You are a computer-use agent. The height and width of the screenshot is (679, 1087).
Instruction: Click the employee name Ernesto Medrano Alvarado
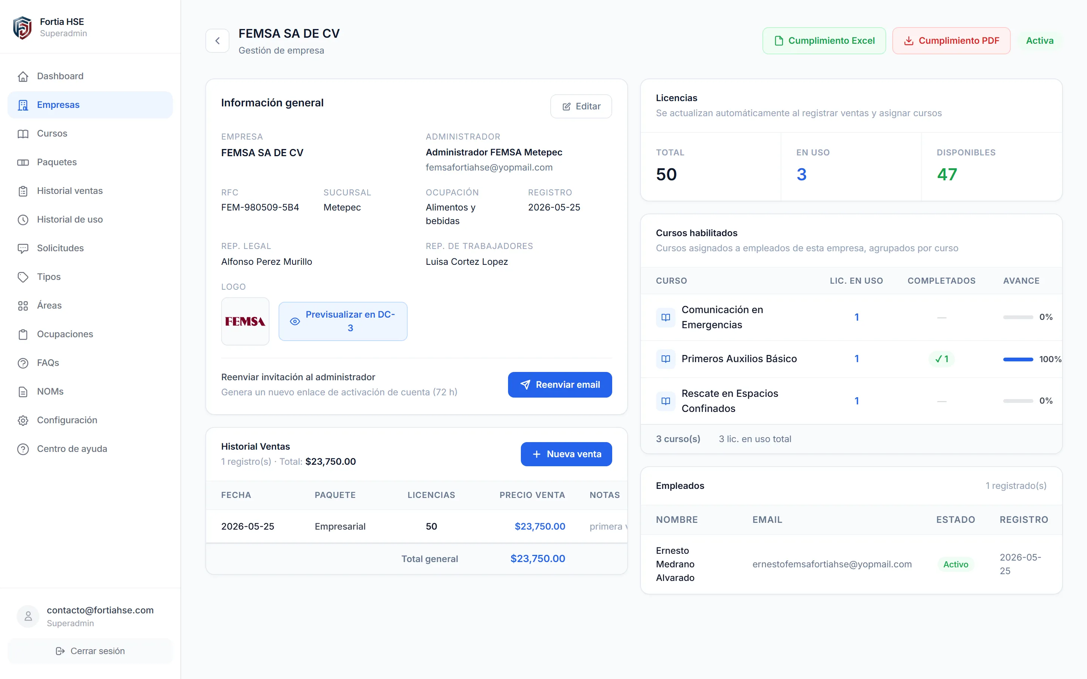(x=676, y=564)
